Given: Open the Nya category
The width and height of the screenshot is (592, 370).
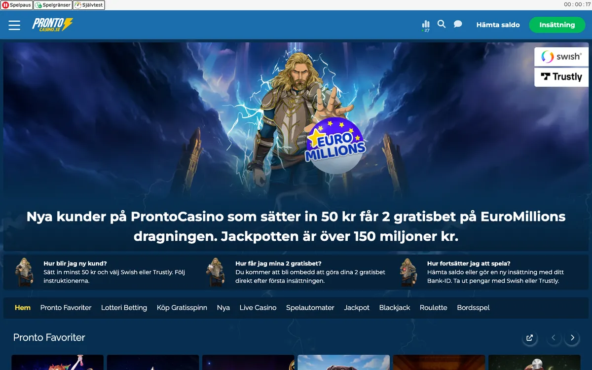Looking at the screenshot, I should pos(223,307).
